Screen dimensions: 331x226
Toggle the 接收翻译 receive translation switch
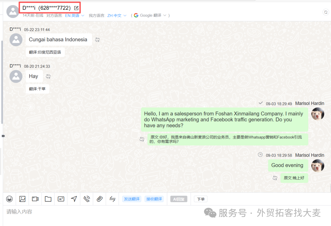[154, 199]
